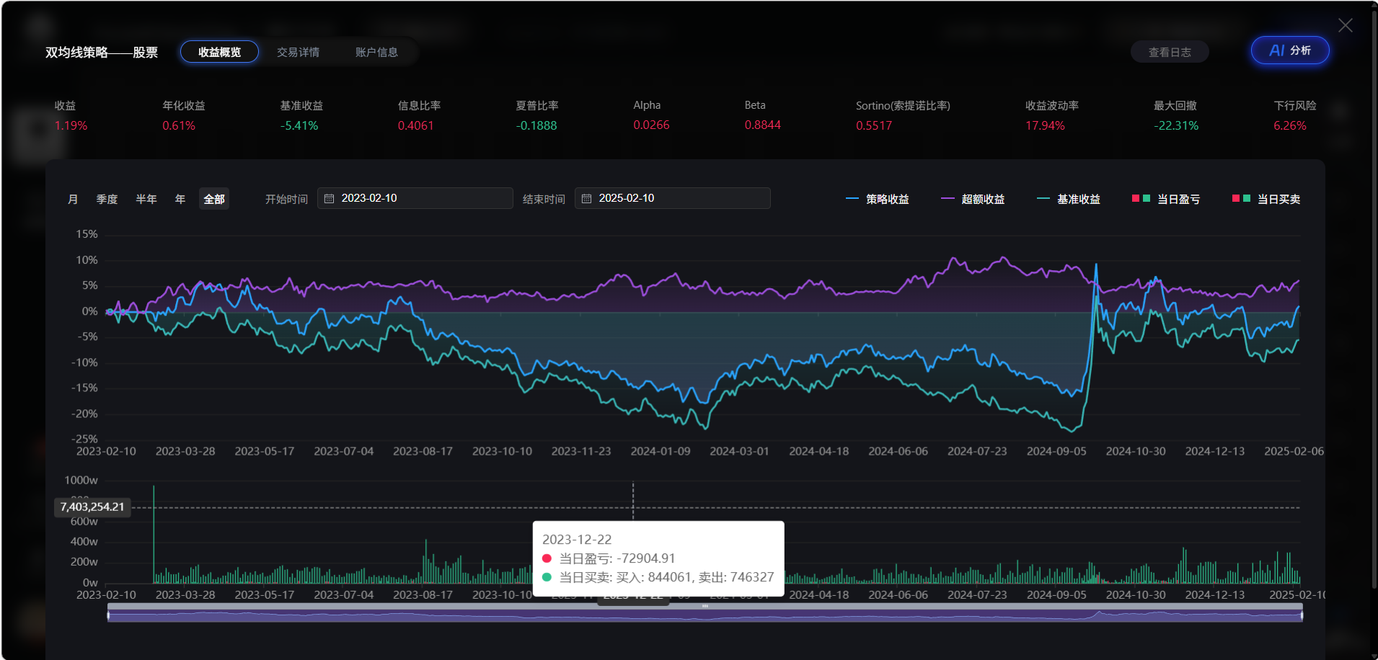Choose the 半年 time range
Viewport: 1378px width, 660px height.
[146, 199]
